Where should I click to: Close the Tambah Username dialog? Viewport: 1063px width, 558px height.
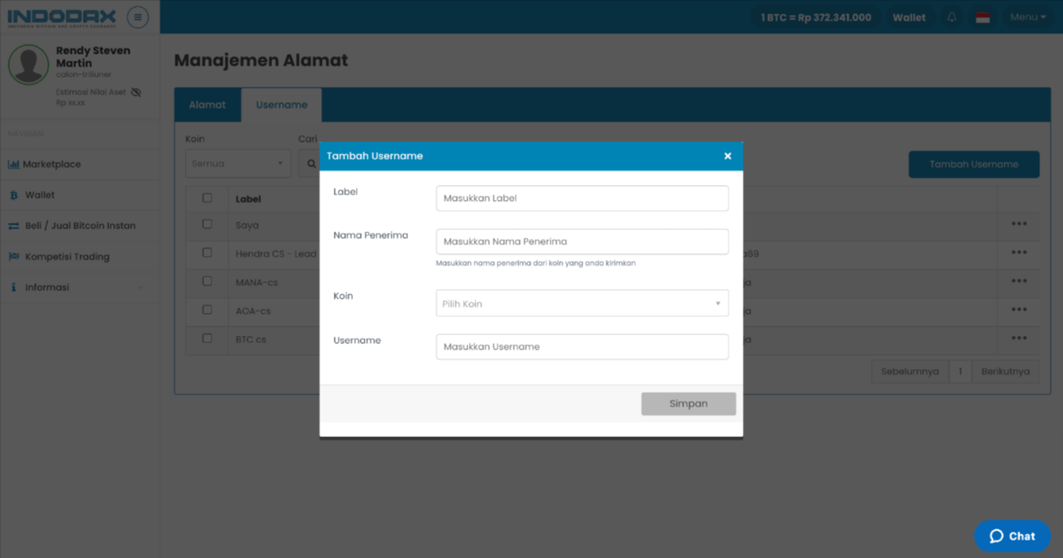pyautogui.click(x=728, y=156)
